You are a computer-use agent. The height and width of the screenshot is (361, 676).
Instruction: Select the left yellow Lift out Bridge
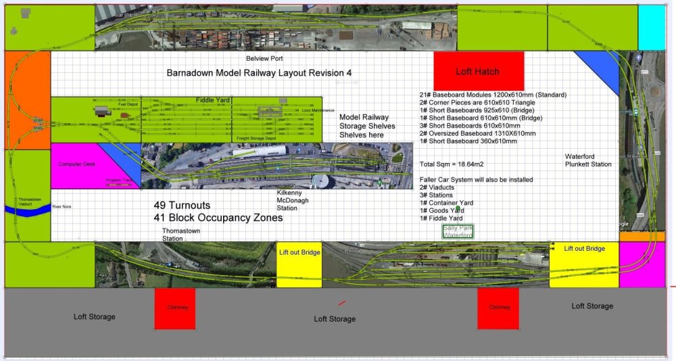299,264
